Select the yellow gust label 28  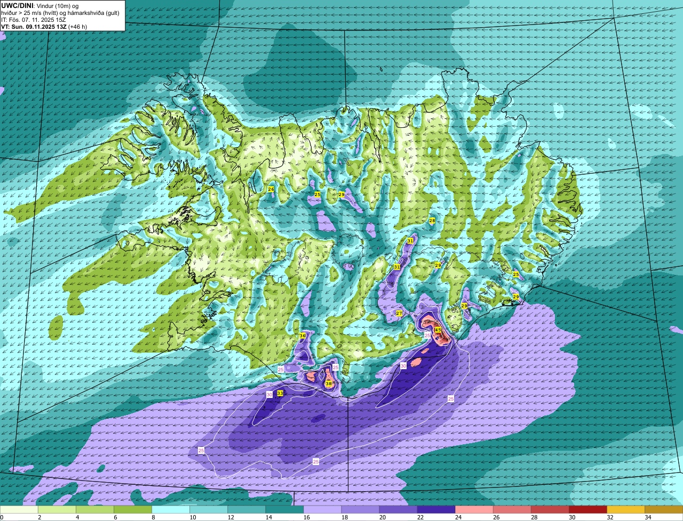point(432,221)
